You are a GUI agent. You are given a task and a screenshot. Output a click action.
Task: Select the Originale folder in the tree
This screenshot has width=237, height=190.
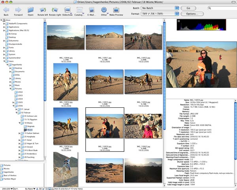29,126
